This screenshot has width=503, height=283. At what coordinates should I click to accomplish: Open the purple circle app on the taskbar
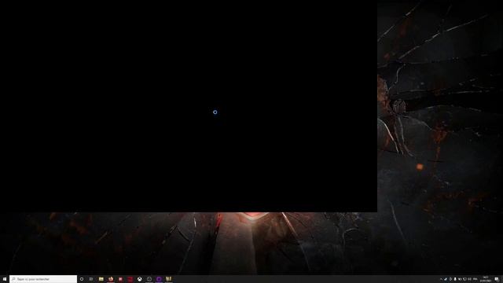(x=159, y=279)
